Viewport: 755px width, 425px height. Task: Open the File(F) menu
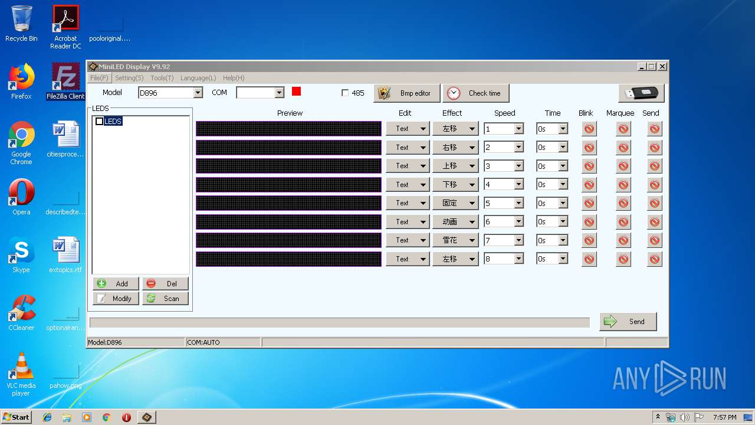99,78
